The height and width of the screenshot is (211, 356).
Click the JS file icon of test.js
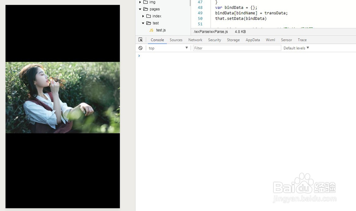coord(151,30)
